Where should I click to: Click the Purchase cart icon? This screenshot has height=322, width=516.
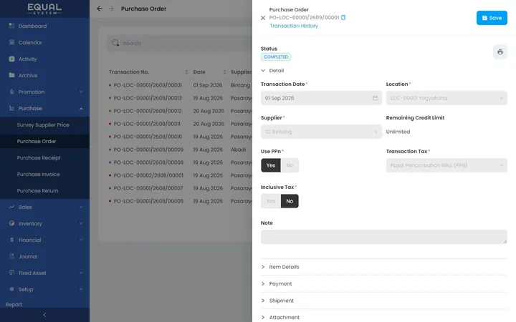11,108
